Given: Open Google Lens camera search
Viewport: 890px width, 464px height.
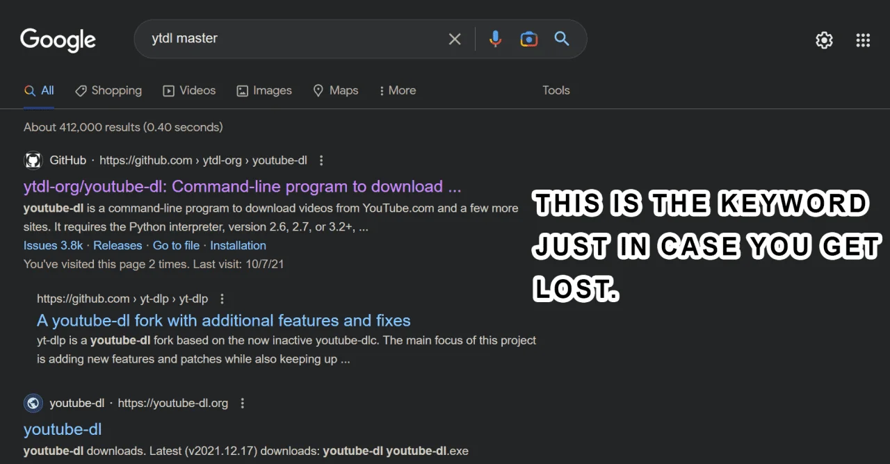Looking at the screenshot, I should pyautogui.click(x=528, y=39).
